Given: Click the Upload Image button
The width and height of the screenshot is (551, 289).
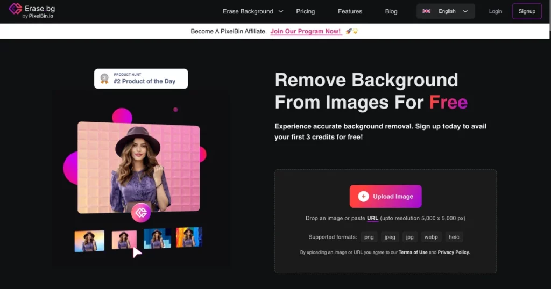Looking at the screenshot, I should pyautogui.click(x=385, y=197).
